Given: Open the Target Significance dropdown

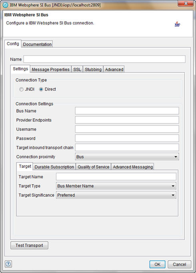Looking at the screenshot, I should point(116,195).
